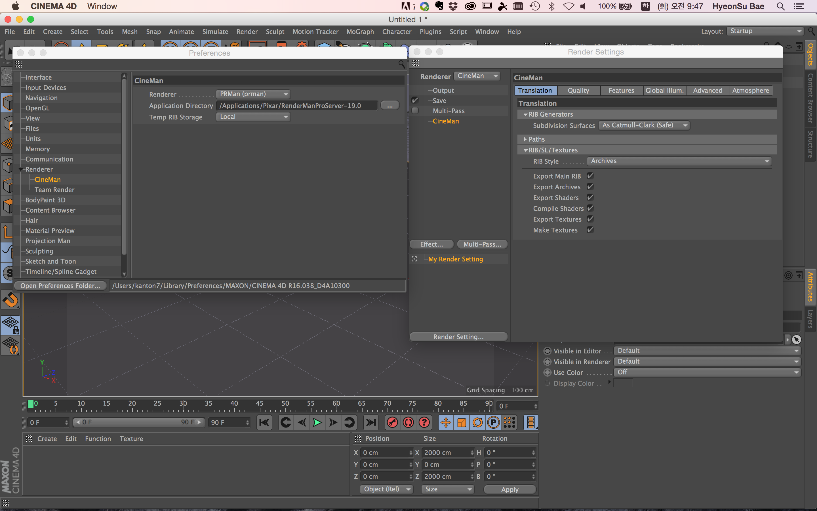Open Use Color Off dropdown

coord(707,372)
